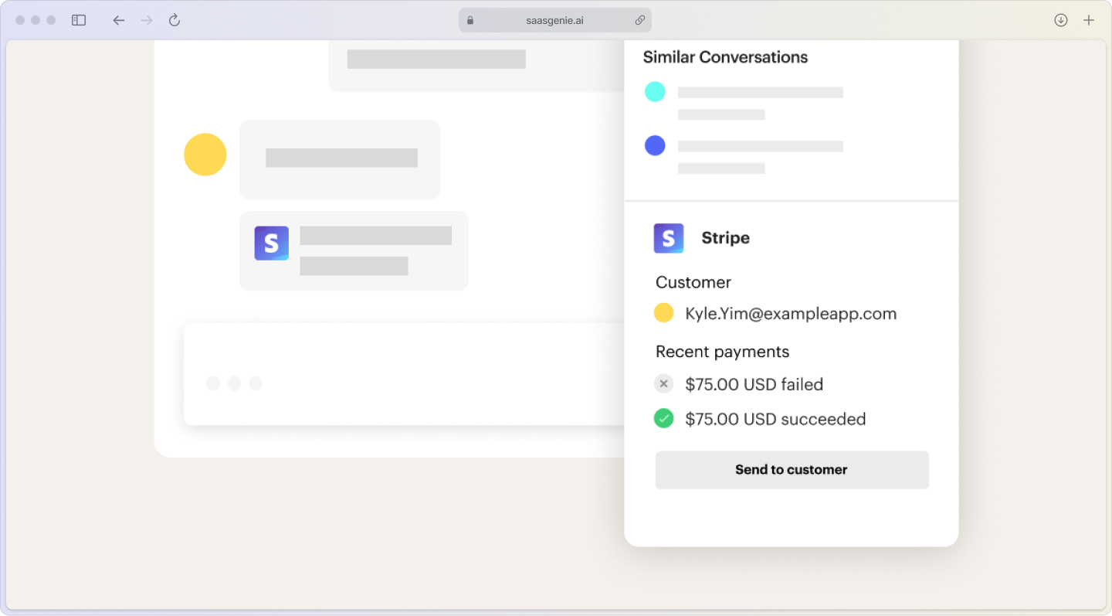Viewport: 1112px width, 616px height.
Task: Click the green succeeded checkmark icon
Action: (x=663, y=418)
